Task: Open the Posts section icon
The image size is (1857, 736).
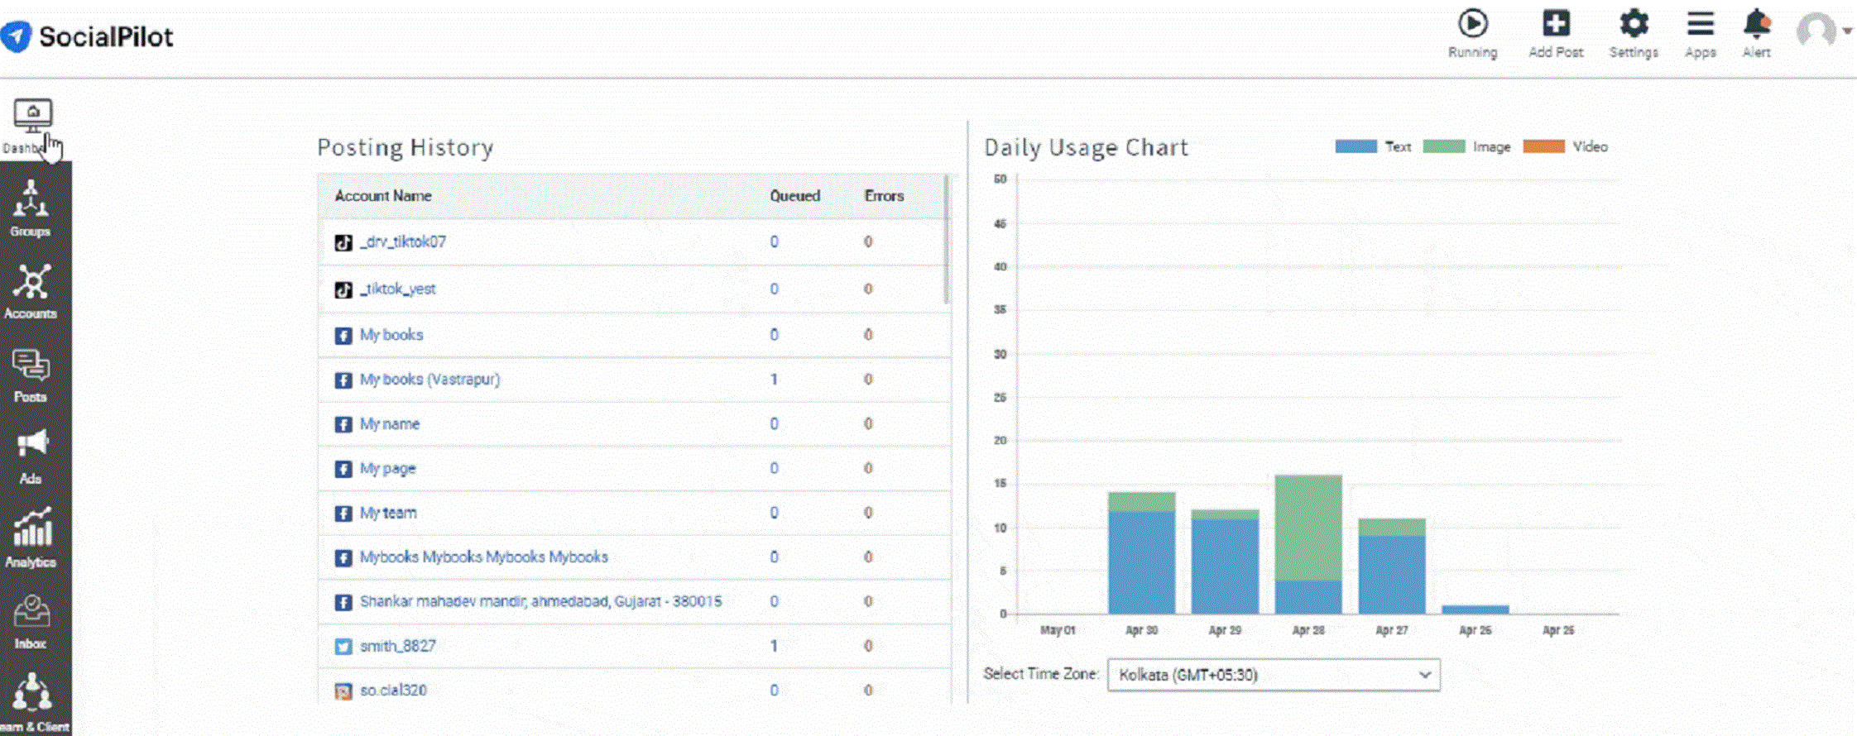Action: pyautogui.click(x=31, y=374)
